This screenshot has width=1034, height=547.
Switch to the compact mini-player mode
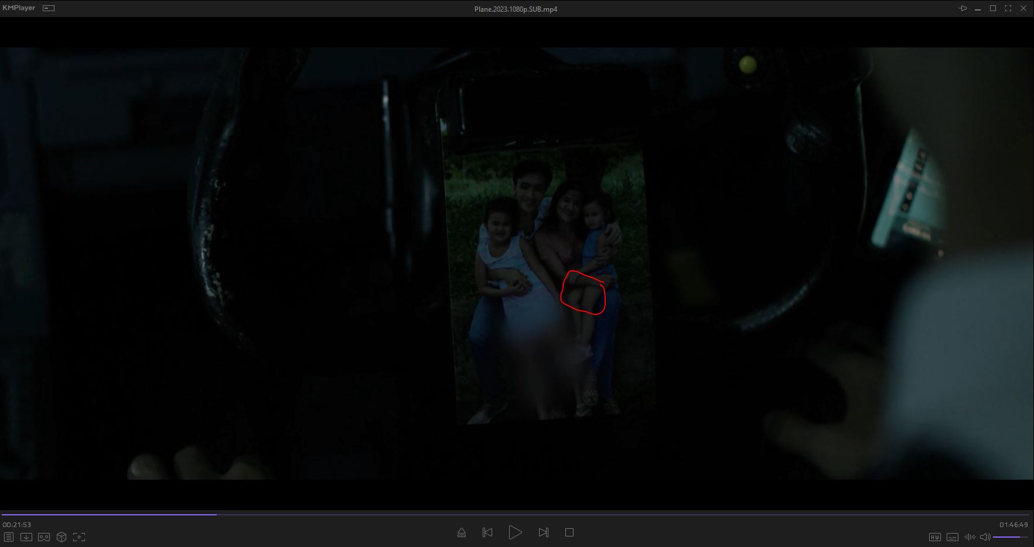(x=49, y=8)
